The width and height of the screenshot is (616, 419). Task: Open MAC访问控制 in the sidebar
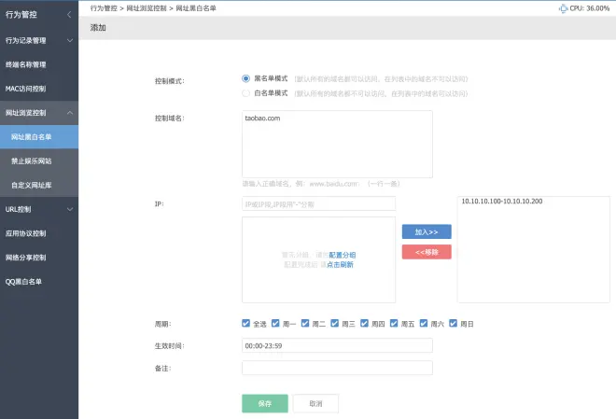[x=39, y=89]
